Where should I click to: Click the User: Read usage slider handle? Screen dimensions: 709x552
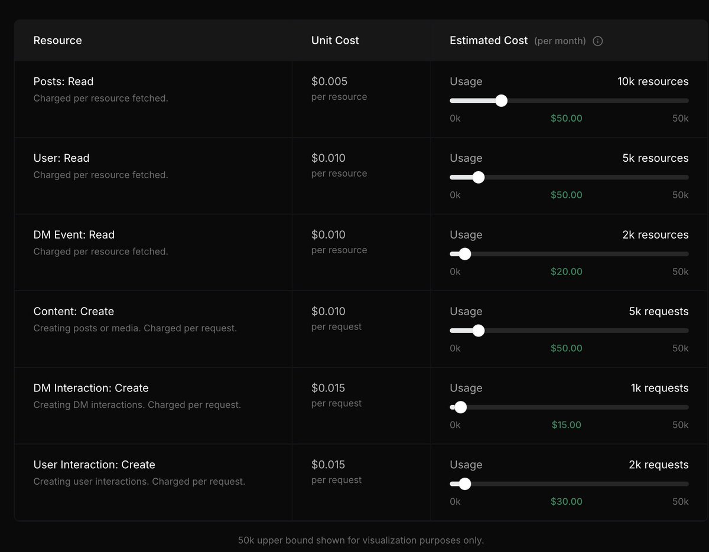tap(479, 177)
